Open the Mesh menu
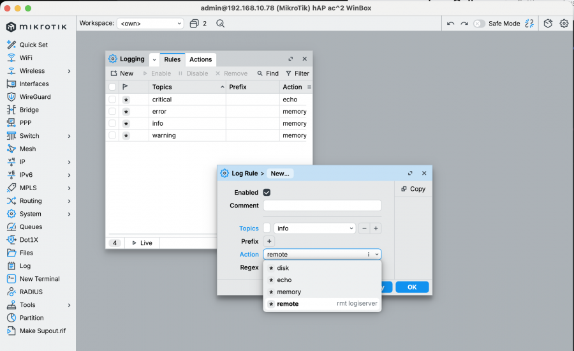Screen dimensions: 574x351 click(21, 149)
